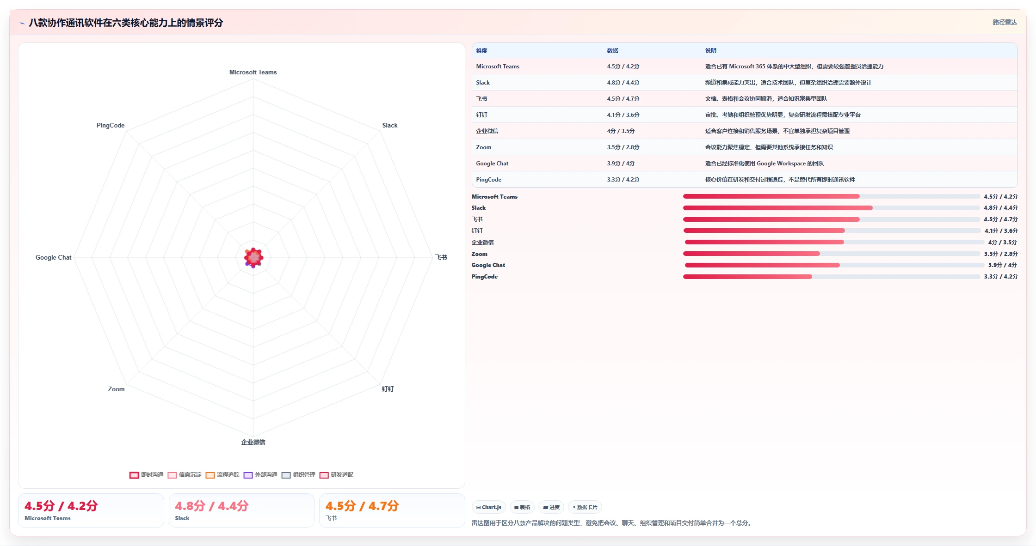
Task: Click the Chart.js tag chip
Action: click(489, 507)
